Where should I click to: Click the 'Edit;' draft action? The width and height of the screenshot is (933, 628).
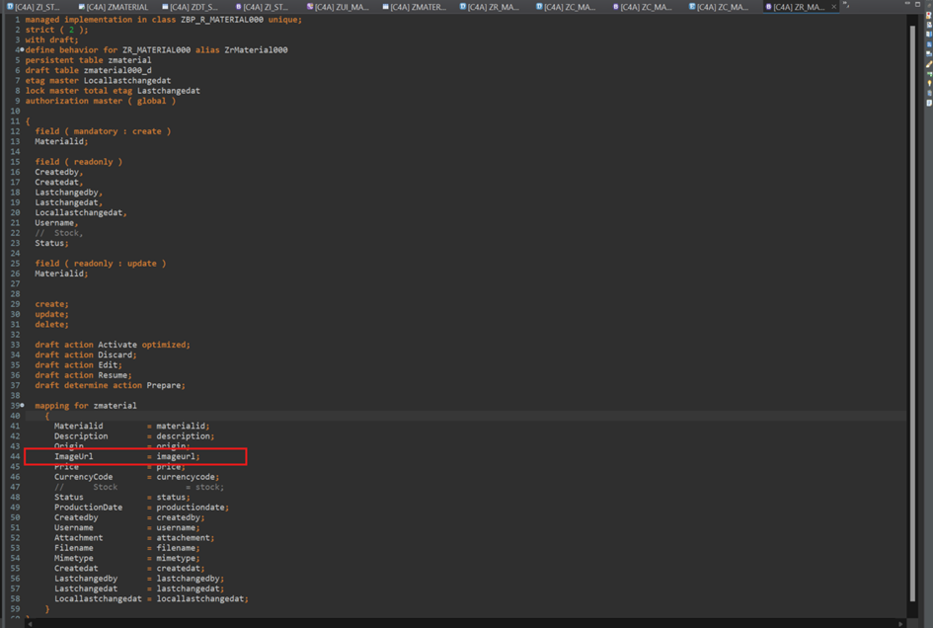click(x=110, y=365)
